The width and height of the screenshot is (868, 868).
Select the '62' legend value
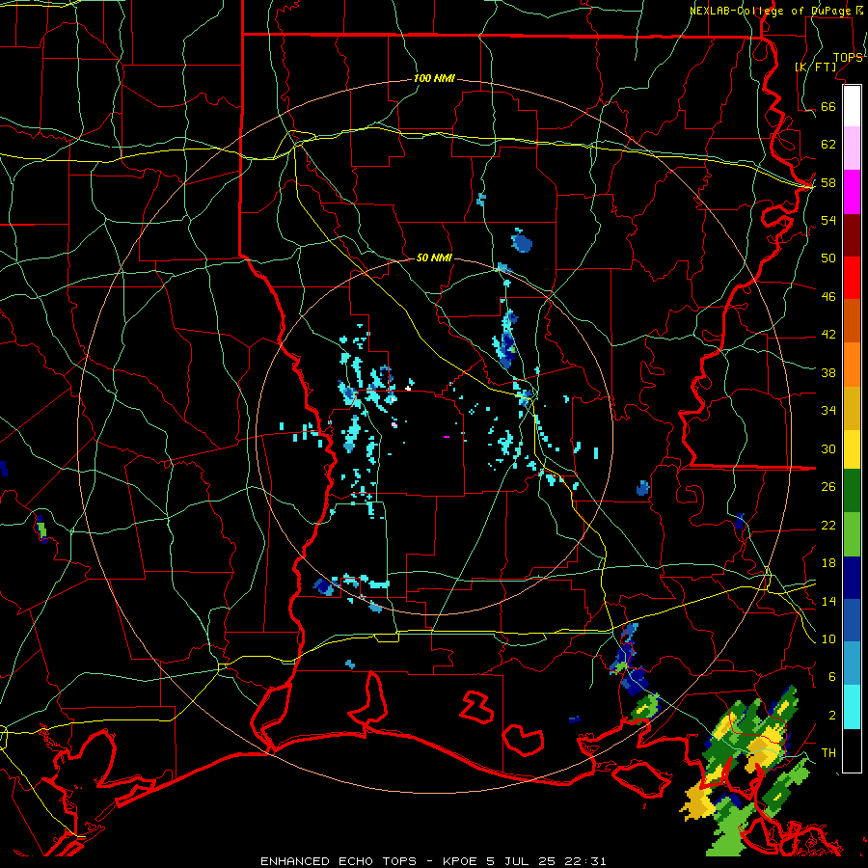point(828,145)
